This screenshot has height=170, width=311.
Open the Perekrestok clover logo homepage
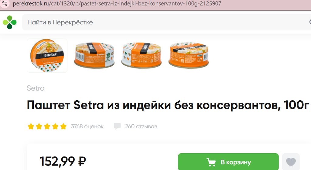9,22
